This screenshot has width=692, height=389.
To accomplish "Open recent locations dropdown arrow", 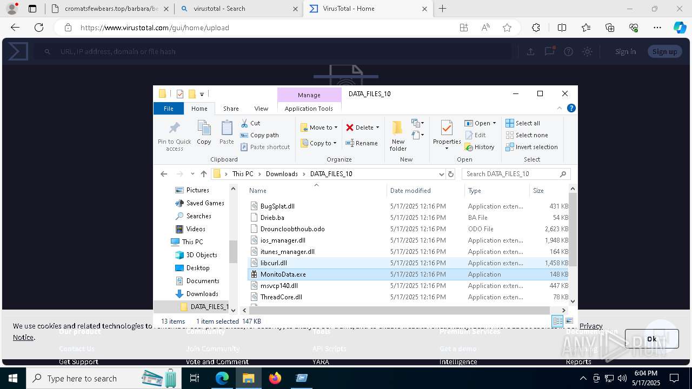I will coord(192,174).
